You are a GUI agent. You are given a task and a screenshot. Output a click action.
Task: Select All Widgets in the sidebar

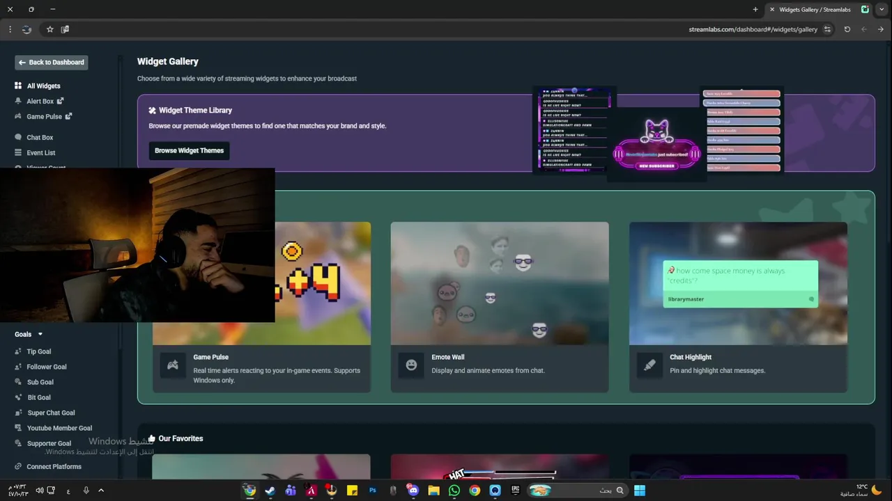coord(43,86)
